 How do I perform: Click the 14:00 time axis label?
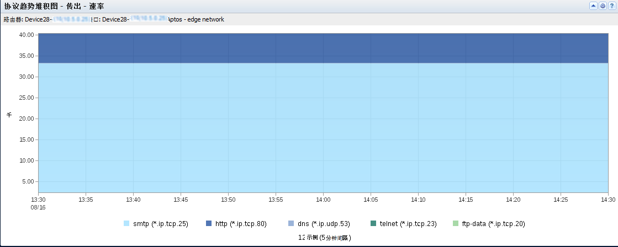click(x=323, y=200)
